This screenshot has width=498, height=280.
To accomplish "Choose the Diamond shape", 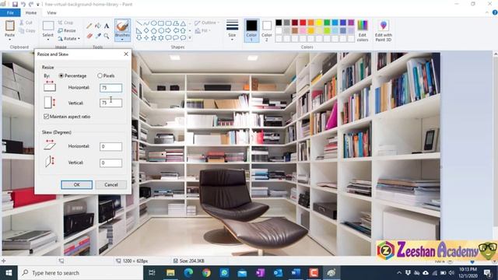I will pyautogui.click(x=146, y=30).
